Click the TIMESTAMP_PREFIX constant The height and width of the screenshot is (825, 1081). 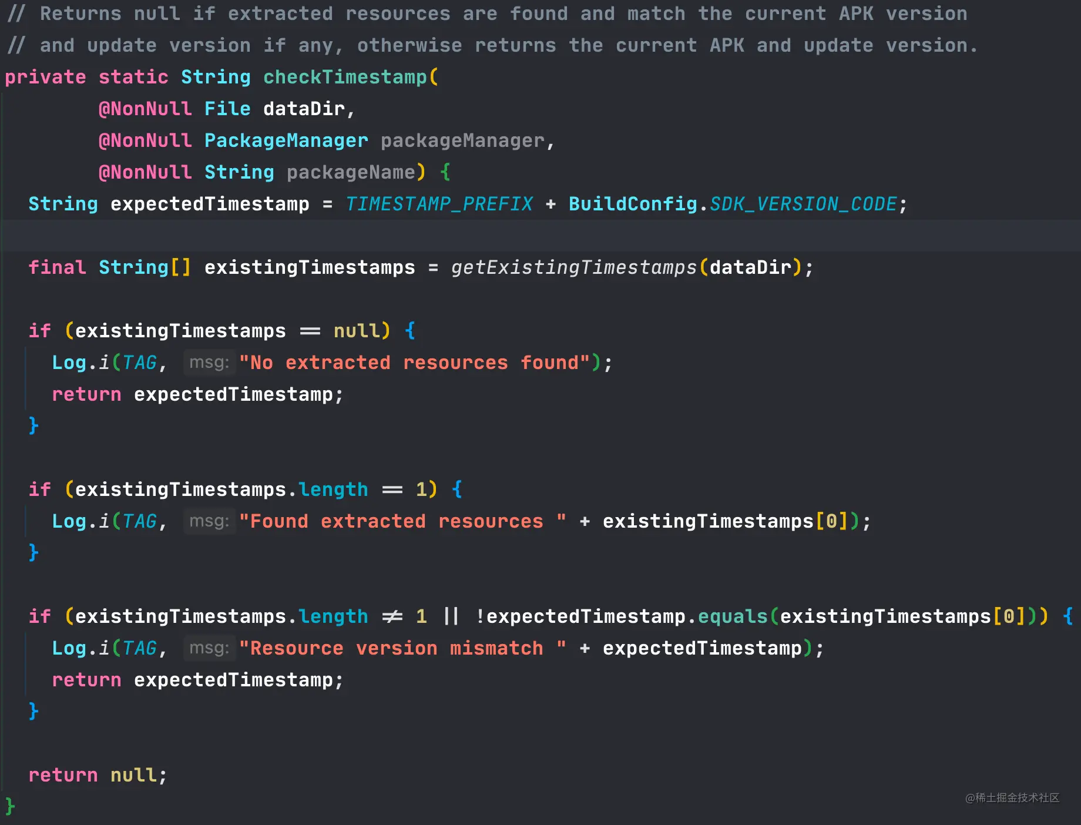pyautogui.click(x=439, y=204)
